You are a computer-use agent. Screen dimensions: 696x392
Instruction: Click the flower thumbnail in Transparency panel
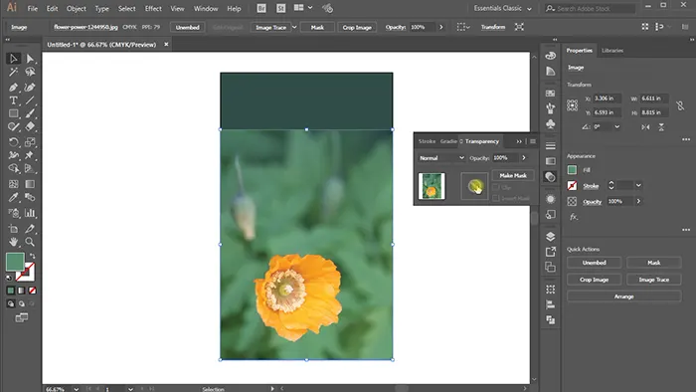coord(432,186)
